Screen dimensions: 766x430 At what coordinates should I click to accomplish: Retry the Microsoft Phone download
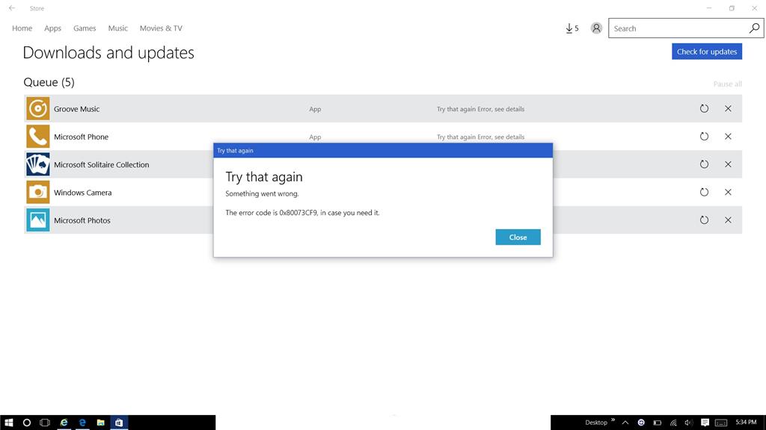point(704,137)
